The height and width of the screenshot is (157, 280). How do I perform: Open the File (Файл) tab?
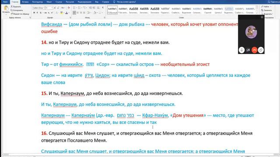6,2
